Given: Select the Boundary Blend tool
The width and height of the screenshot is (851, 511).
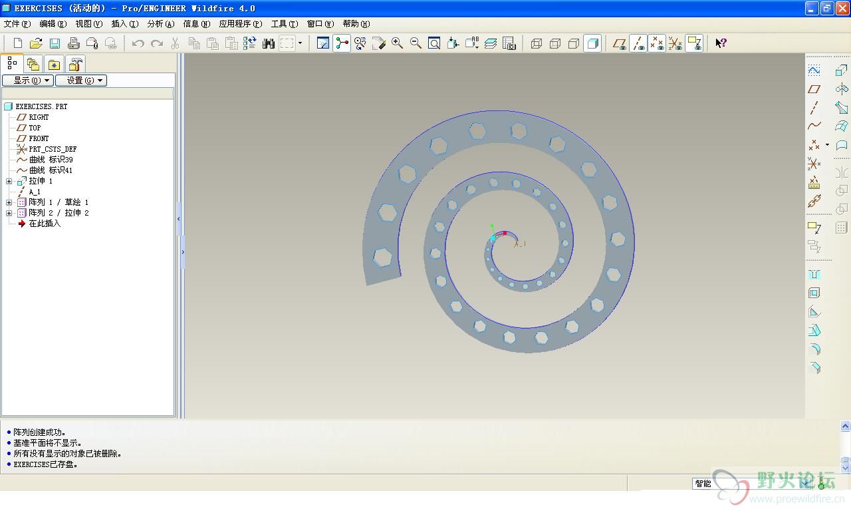Looking at the screenshot, I should click(x=842, y=126).
